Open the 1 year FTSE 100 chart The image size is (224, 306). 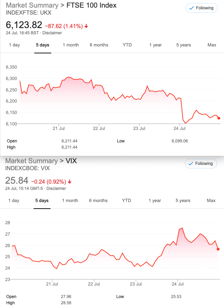(155, 45)
